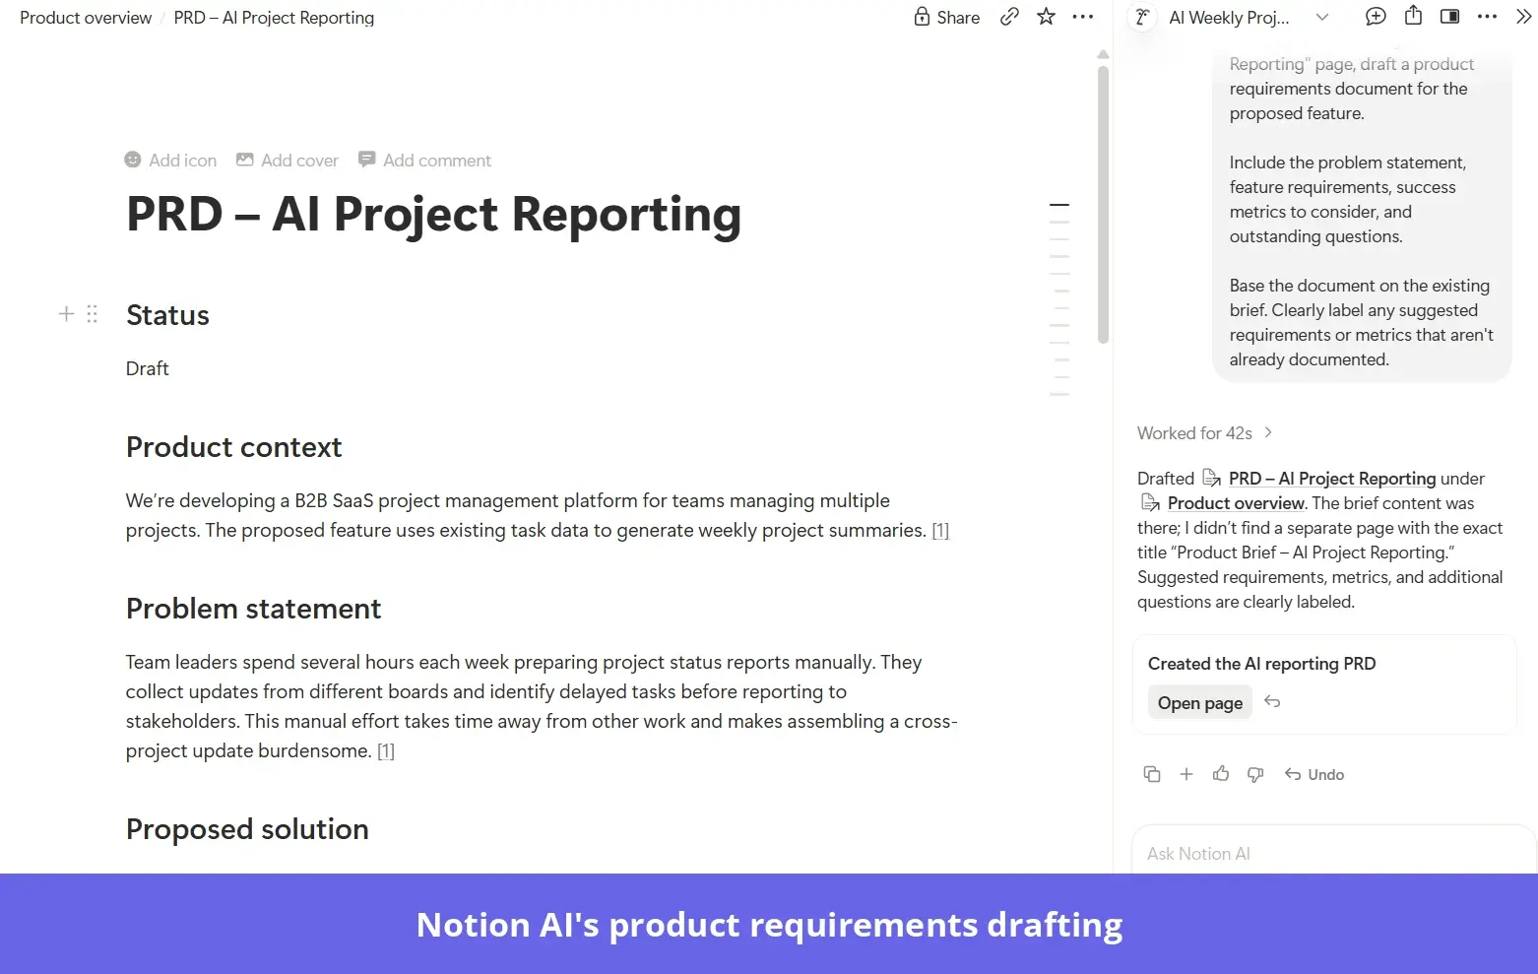Click the AI panel layout switch icon
The width and height of the screenshot is (1538, 974).
click(1449, 17)
